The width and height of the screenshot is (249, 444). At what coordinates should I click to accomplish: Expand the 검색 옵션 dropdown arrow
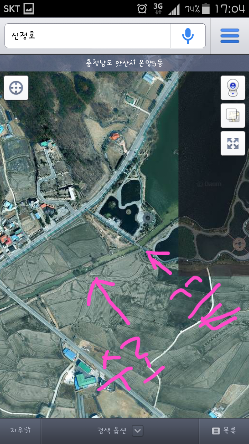coord(138,431)
